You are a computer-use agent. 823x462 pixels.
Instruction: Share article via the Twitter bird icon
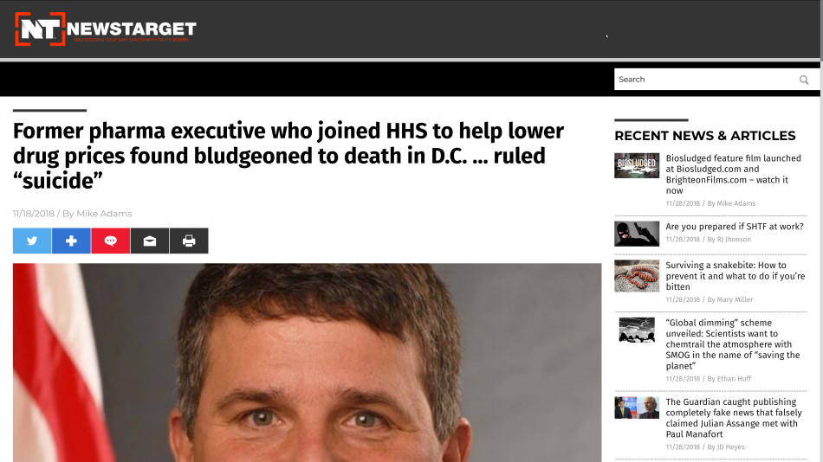(x=32, y=241)
